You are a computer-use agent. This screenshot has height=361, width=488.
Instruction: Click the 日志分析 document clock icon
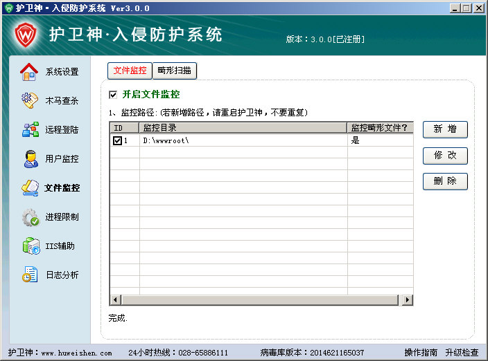(30, 275)
